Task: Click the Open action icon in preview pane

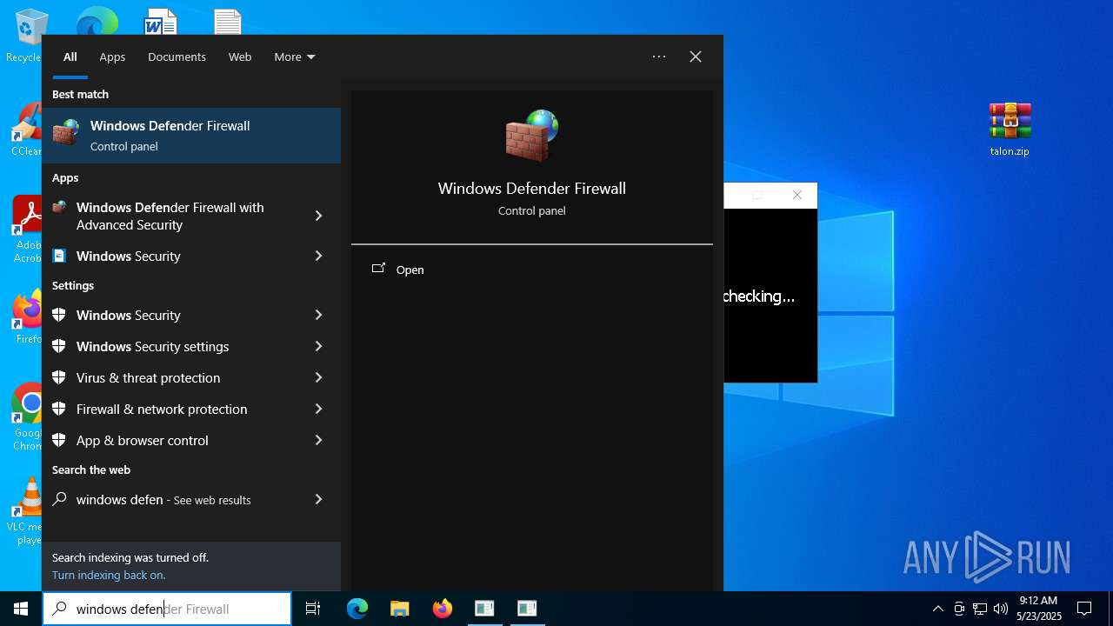Action: [x=378, y=269]
